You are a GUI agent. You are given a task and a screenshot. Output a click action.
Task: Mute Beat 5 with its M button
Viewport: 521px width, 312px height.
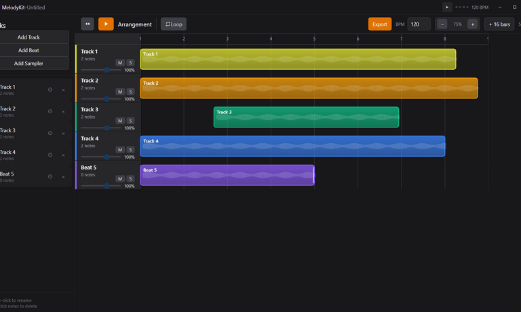click(120, 178)
